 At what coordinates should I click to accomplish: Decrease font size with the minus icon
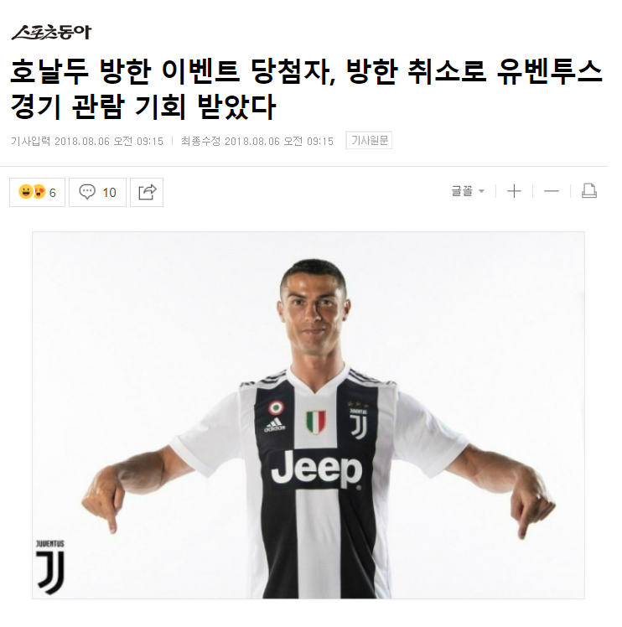[552, 192]
